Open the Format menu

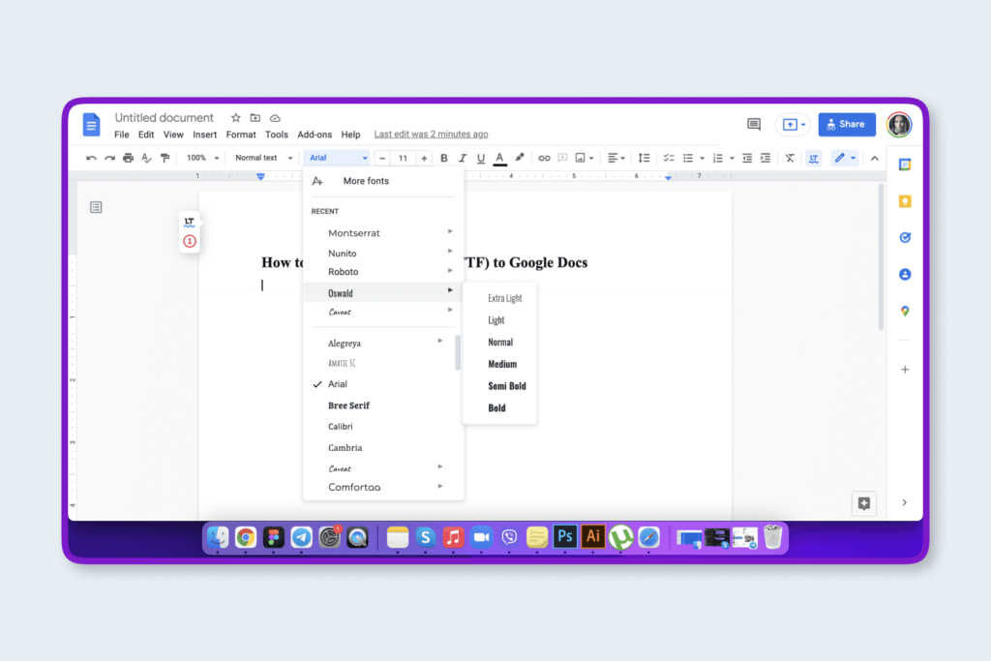[x=240, y=135]
